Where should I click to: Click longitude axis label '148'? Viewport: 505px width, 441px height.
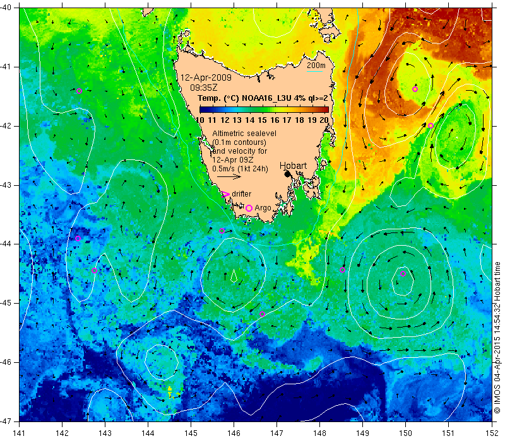319,433
